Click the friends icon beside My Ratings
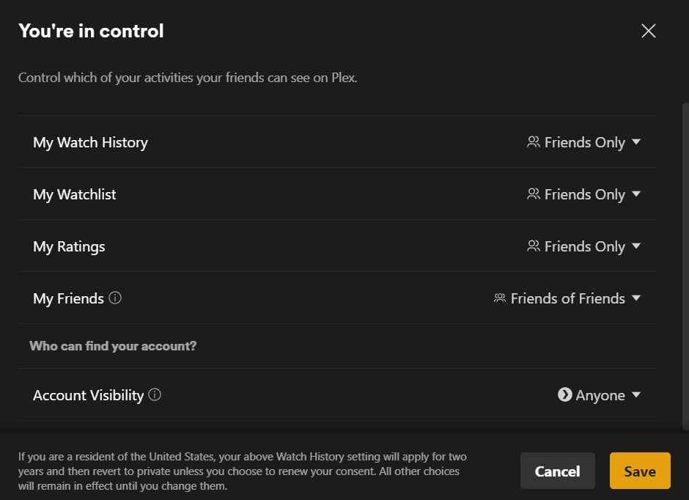The image size is (689, 500). (533, 246)
